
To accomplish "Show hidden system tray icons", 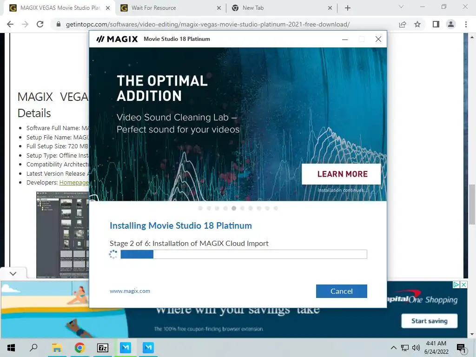I will click(393, 348).
